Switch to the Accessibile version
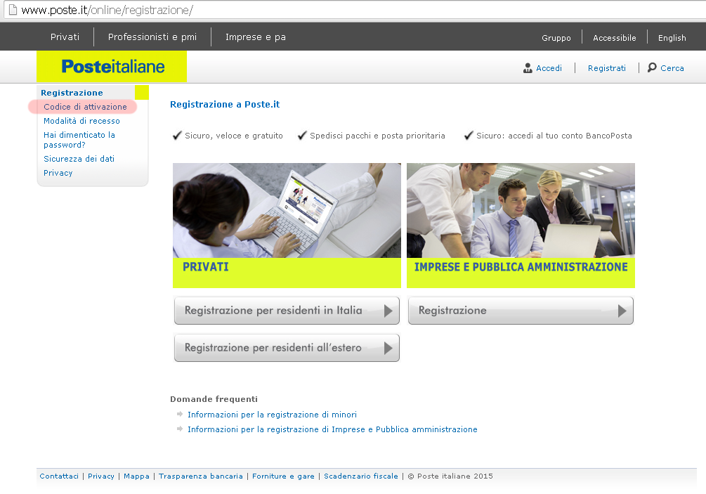Image resolution: width=706 pixels, height=494 pixels. click(615, 38)
